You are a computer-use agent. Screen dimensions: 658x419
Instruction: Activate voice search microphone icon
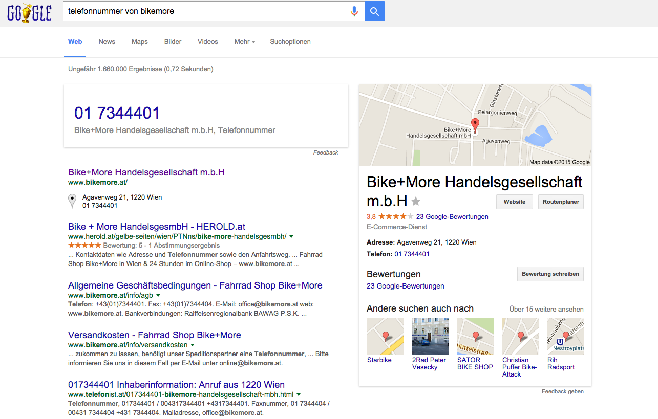pyautogui.click(x=354, y=11)
